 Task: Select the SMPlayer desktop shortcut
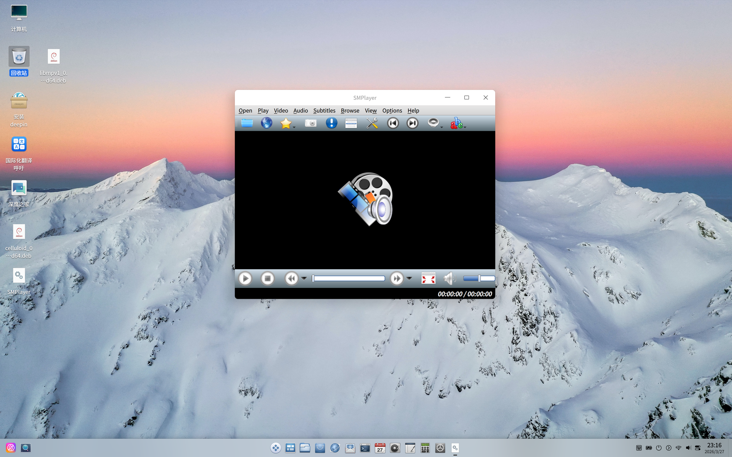click(x=19, y=281)
